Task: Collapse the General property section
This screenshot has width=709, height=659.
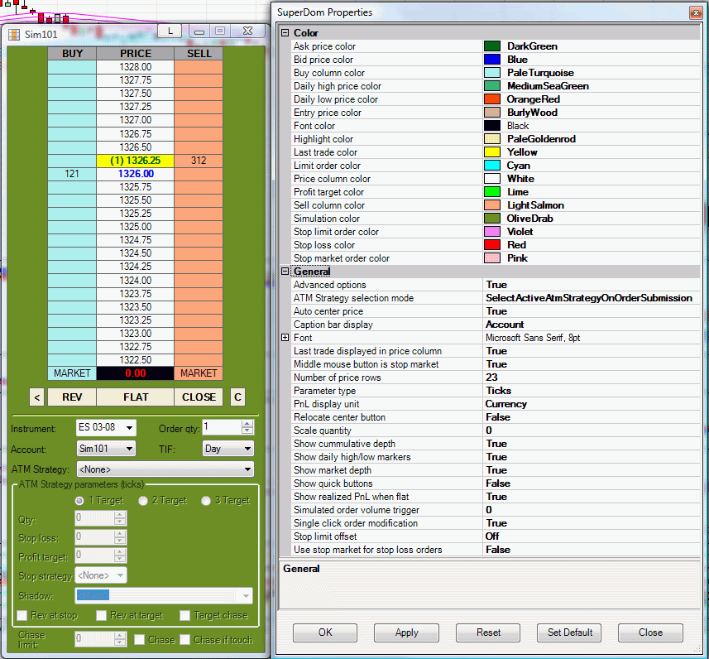Action: (285, 271)
